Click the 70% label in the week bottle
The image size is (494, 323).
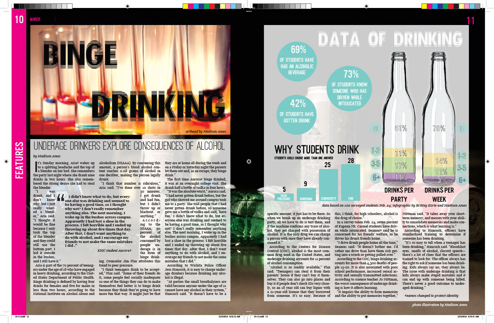tap(439, 129)
